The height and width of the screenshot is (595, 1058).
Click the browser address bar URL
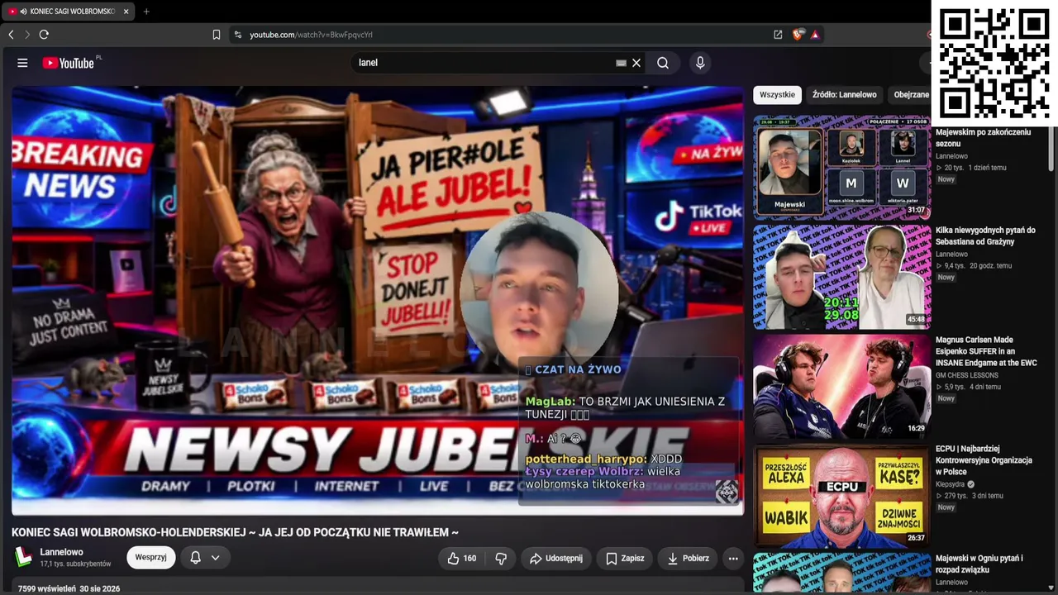[x=311, y=35]
